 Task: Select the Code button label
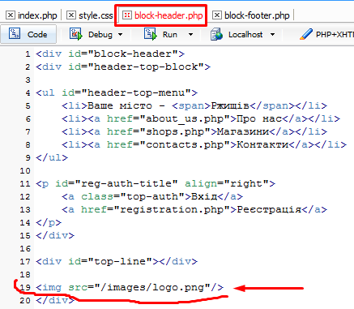click(x=37, y=35)
